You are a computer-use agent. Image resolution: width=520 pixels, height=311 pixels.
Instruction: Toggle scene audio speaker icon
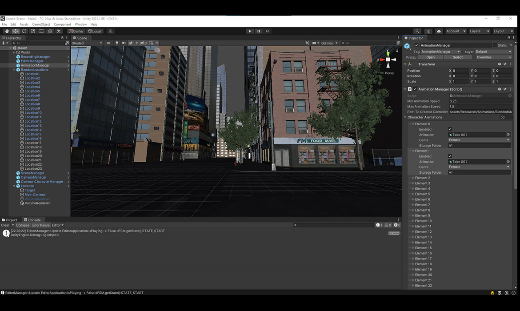(124, 43)
